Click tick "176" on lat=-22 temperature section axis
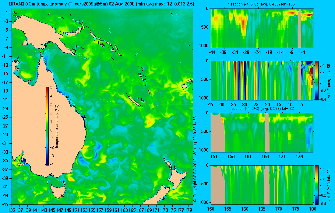Screen dimensions: 335x213 tap(299, 157)
